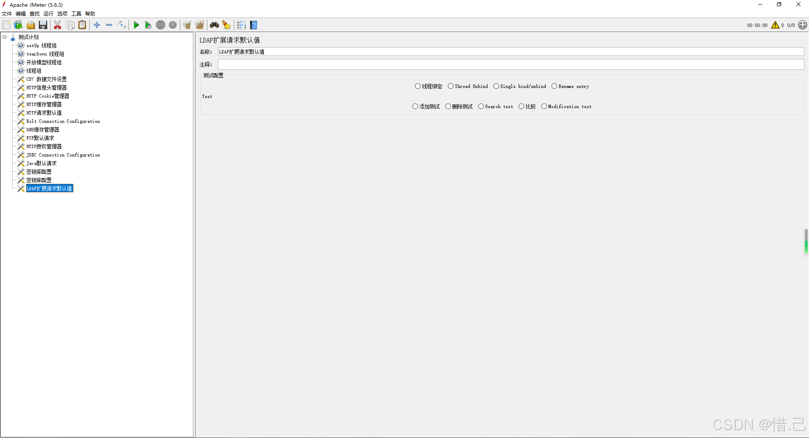The width and height of the screenshot is (809, 438).
Task: Select the setUp 线程组 tree node
Action: click(x=41, y=45)
